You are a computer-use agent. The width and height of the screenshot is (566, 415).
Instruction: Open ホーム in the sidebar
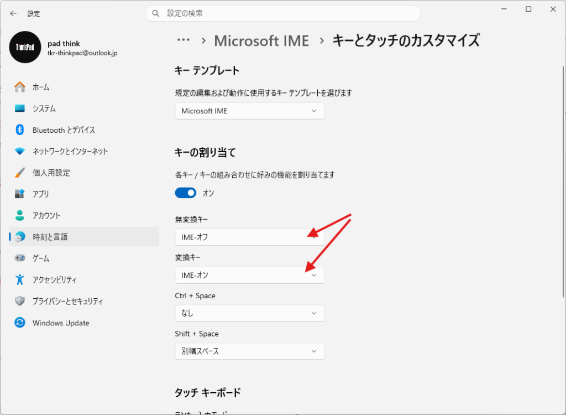(84, 87)
